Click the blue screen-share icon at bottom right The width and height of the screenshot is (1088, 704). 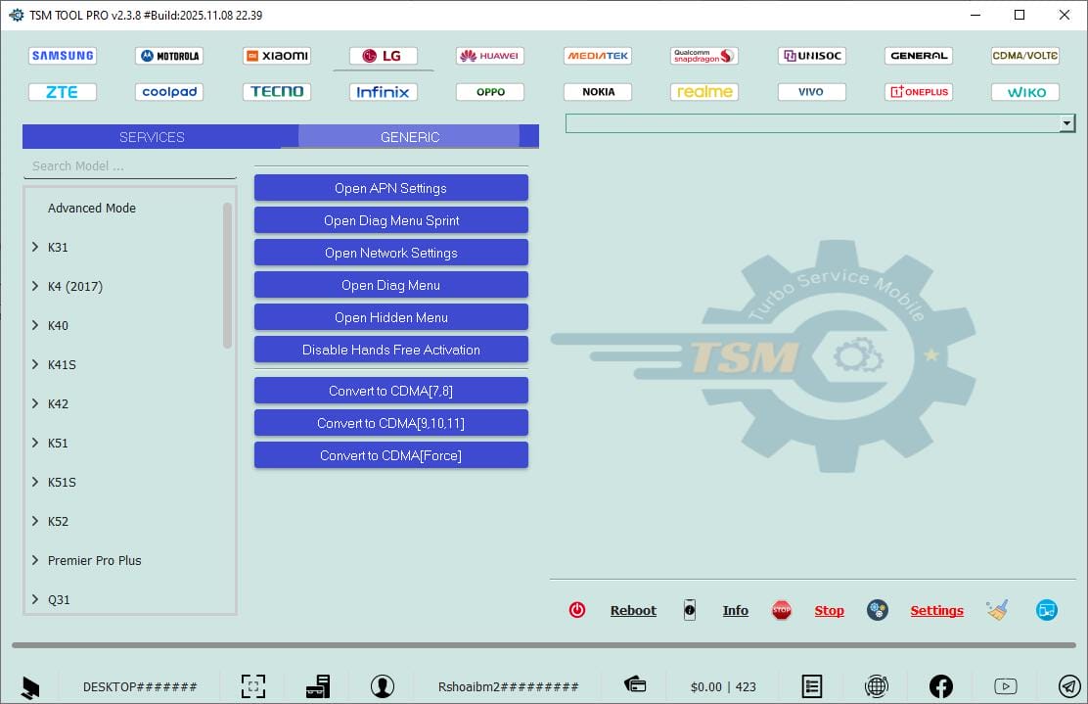pyautogui.click(x=1046, y=609)
